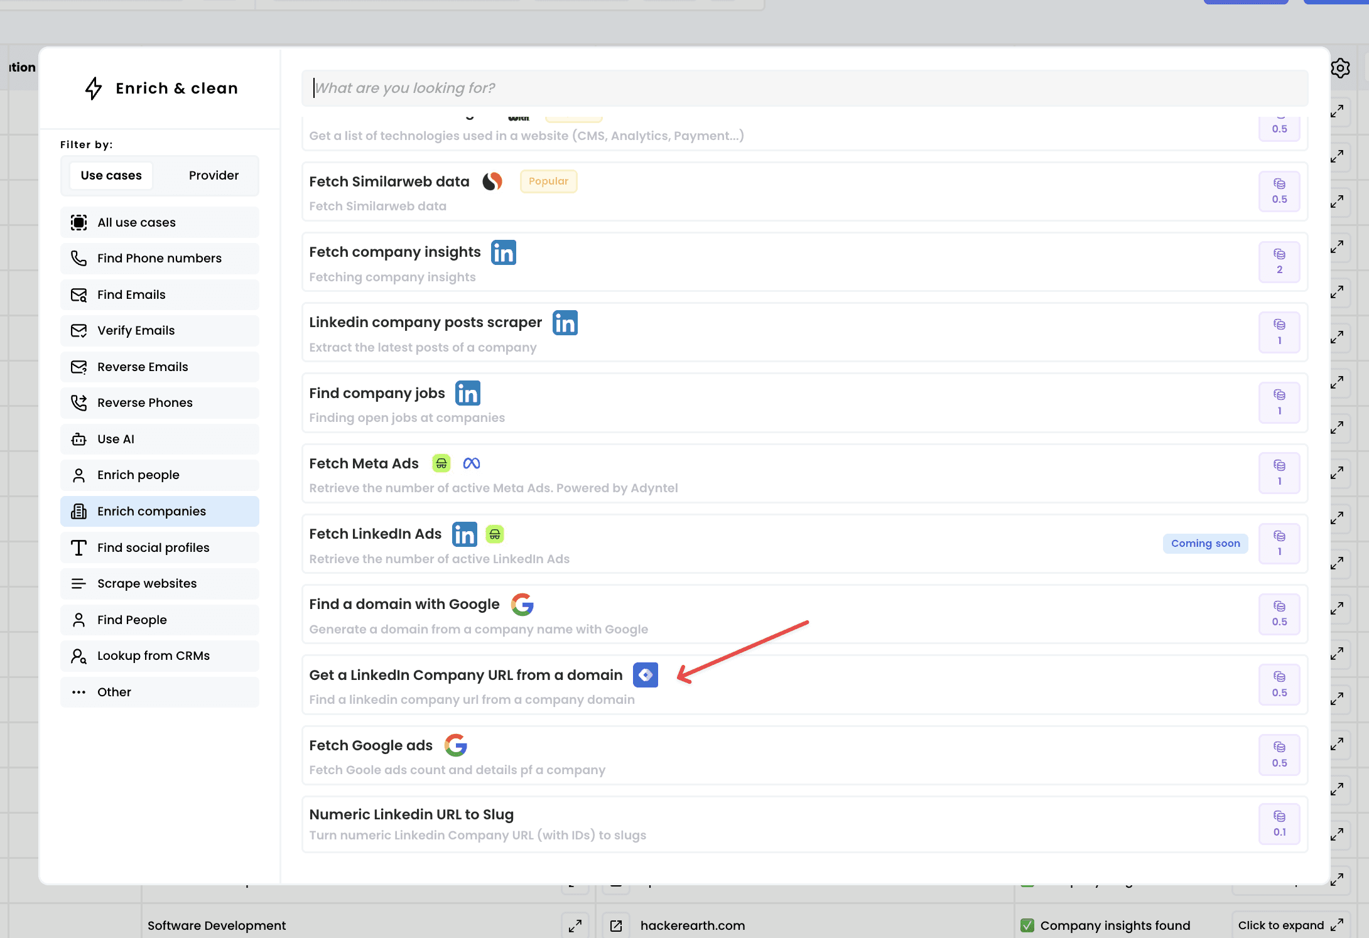Click the What are you looking for search field
This screenshot has height=938, width=1369.
pos(804,88)
